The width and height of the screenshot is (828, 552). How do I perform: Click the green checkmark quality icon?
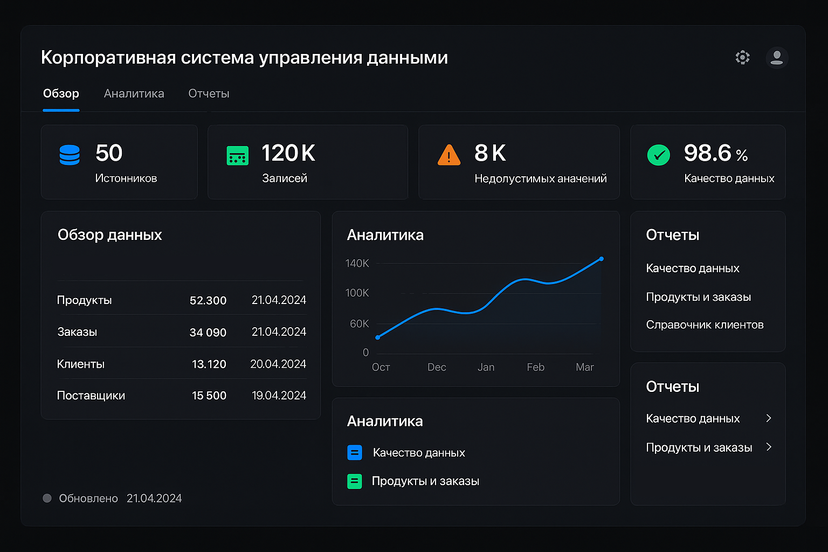pyautogui.click(x=658, y=155)
